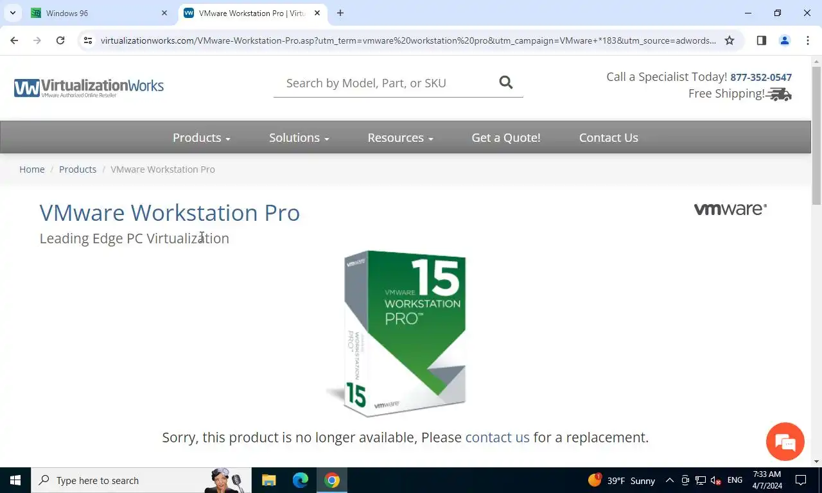Click the vmware brand logo
822x493 pixels.
coord(730,209)
